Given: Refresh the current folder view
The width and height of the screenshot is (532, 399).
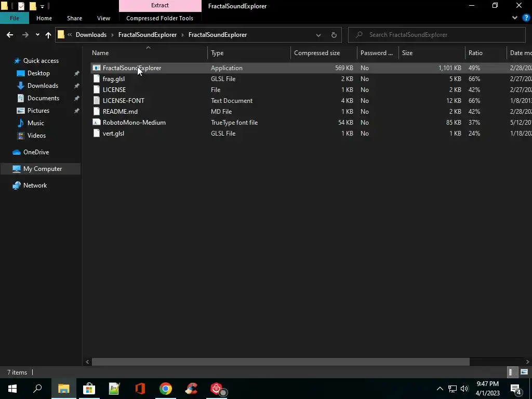Looking at the screenshot, I should pos(334,35).
